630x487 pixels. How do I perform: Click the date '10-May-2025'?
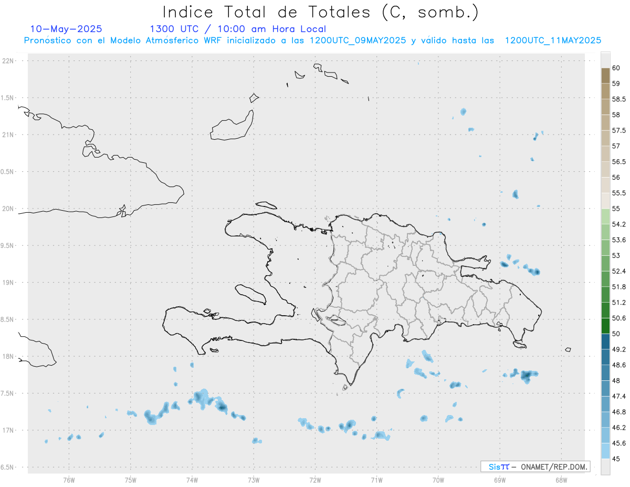click(66, 29)
